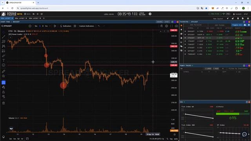Click Add Folder in watchlist
This screenshot has width=251, height=141.
click(x=220, y=25)
